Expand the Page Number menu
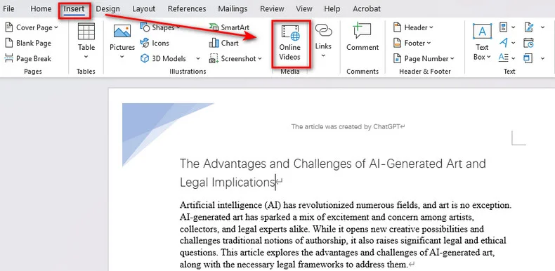The height and width of the screenshot is (271, 555). [x=424, y=59]
